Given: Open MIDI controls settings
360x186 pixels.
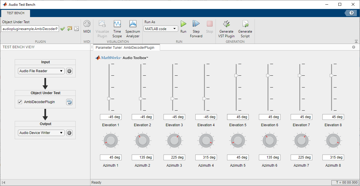Looking at the screenshot, I should 87,27.
